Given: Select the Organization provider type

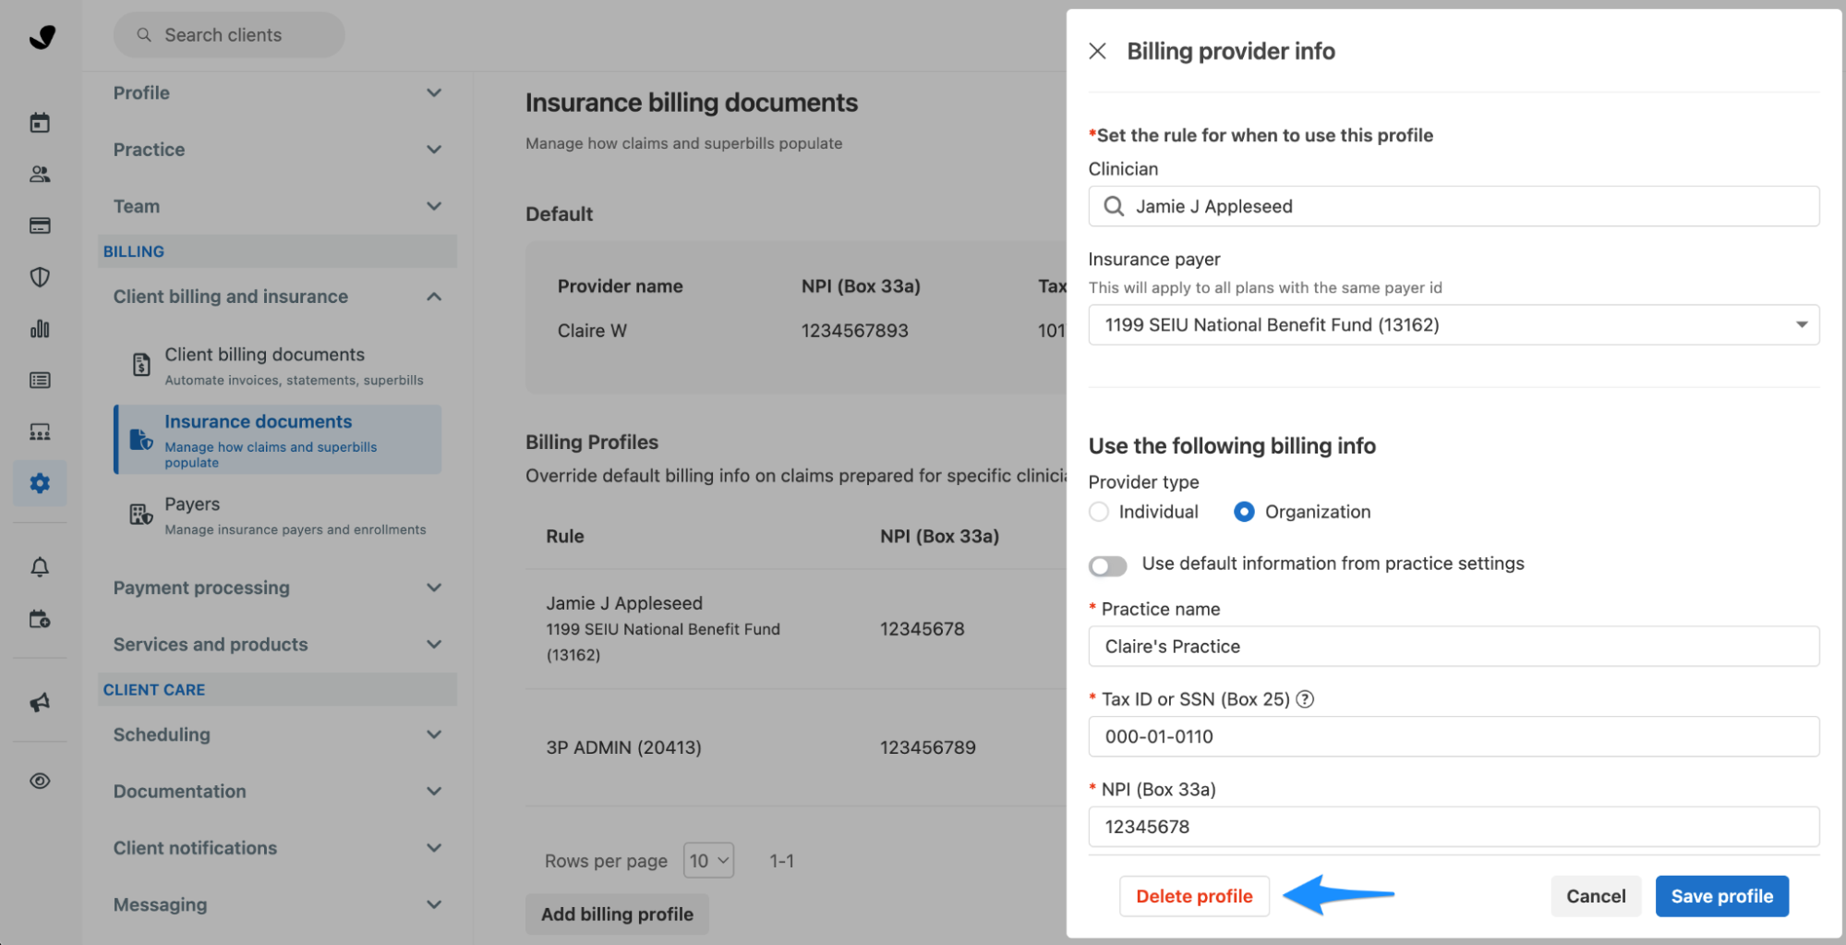Looking at the screenshot, I should (1244, 512).
